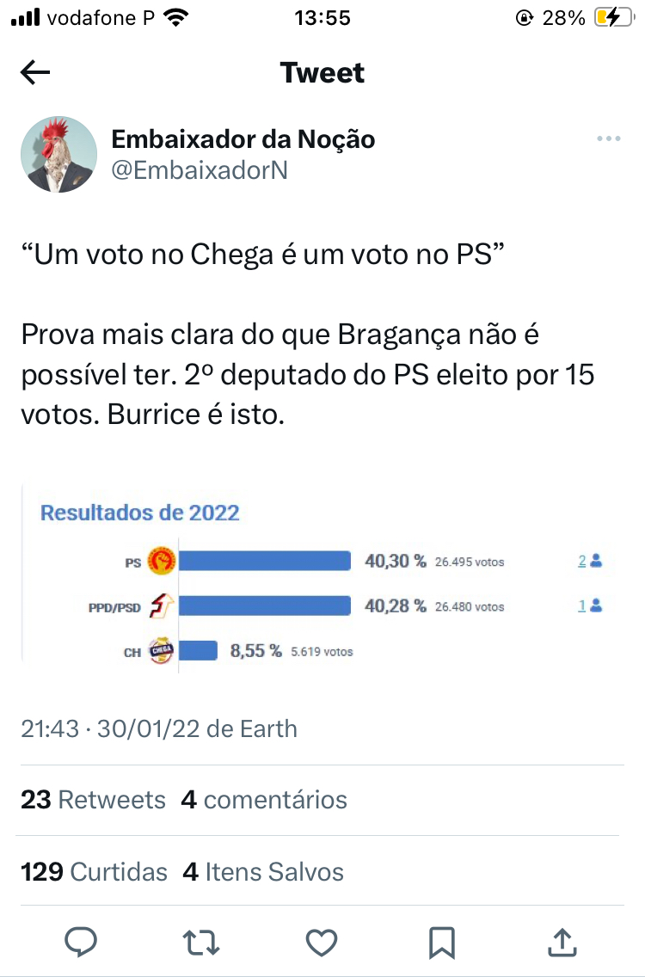
Task: Tap the PS party logo icon
Action: tap(162, 562)
